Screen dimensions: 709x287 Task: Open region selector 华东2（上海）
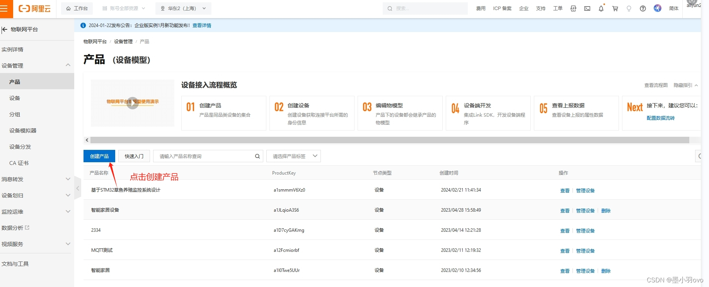(x=183, y=8)
